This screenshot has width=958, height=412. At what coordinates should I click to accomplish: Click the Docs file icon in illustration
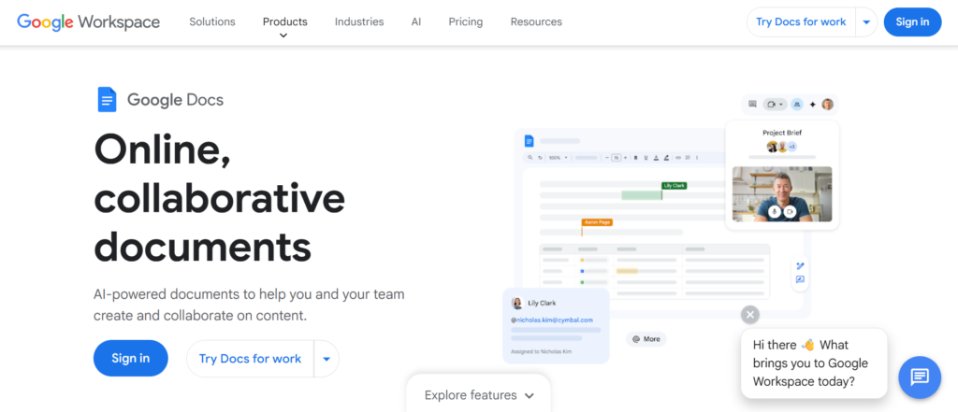pyautogui.click(x=529, y=141)
